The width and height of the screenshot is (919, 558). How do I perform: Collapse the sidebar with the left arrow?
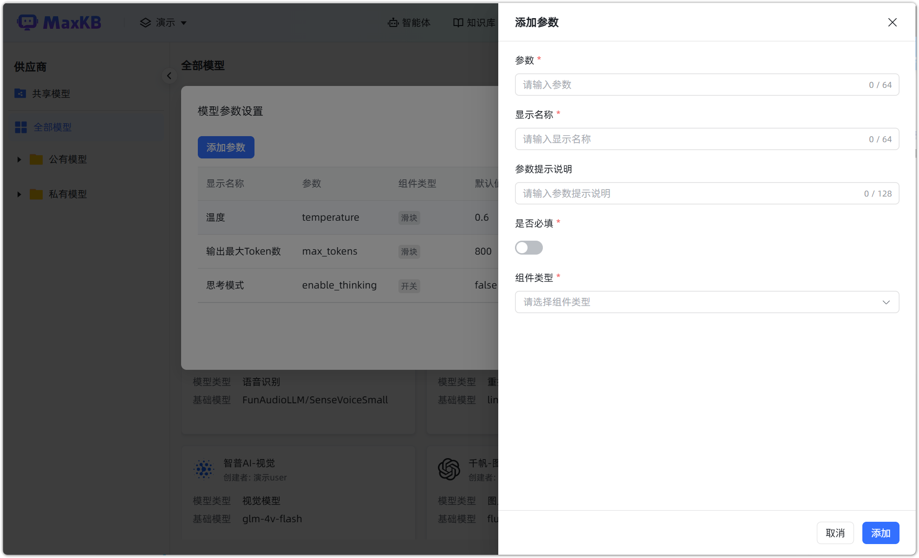click(x=169, y=76)
